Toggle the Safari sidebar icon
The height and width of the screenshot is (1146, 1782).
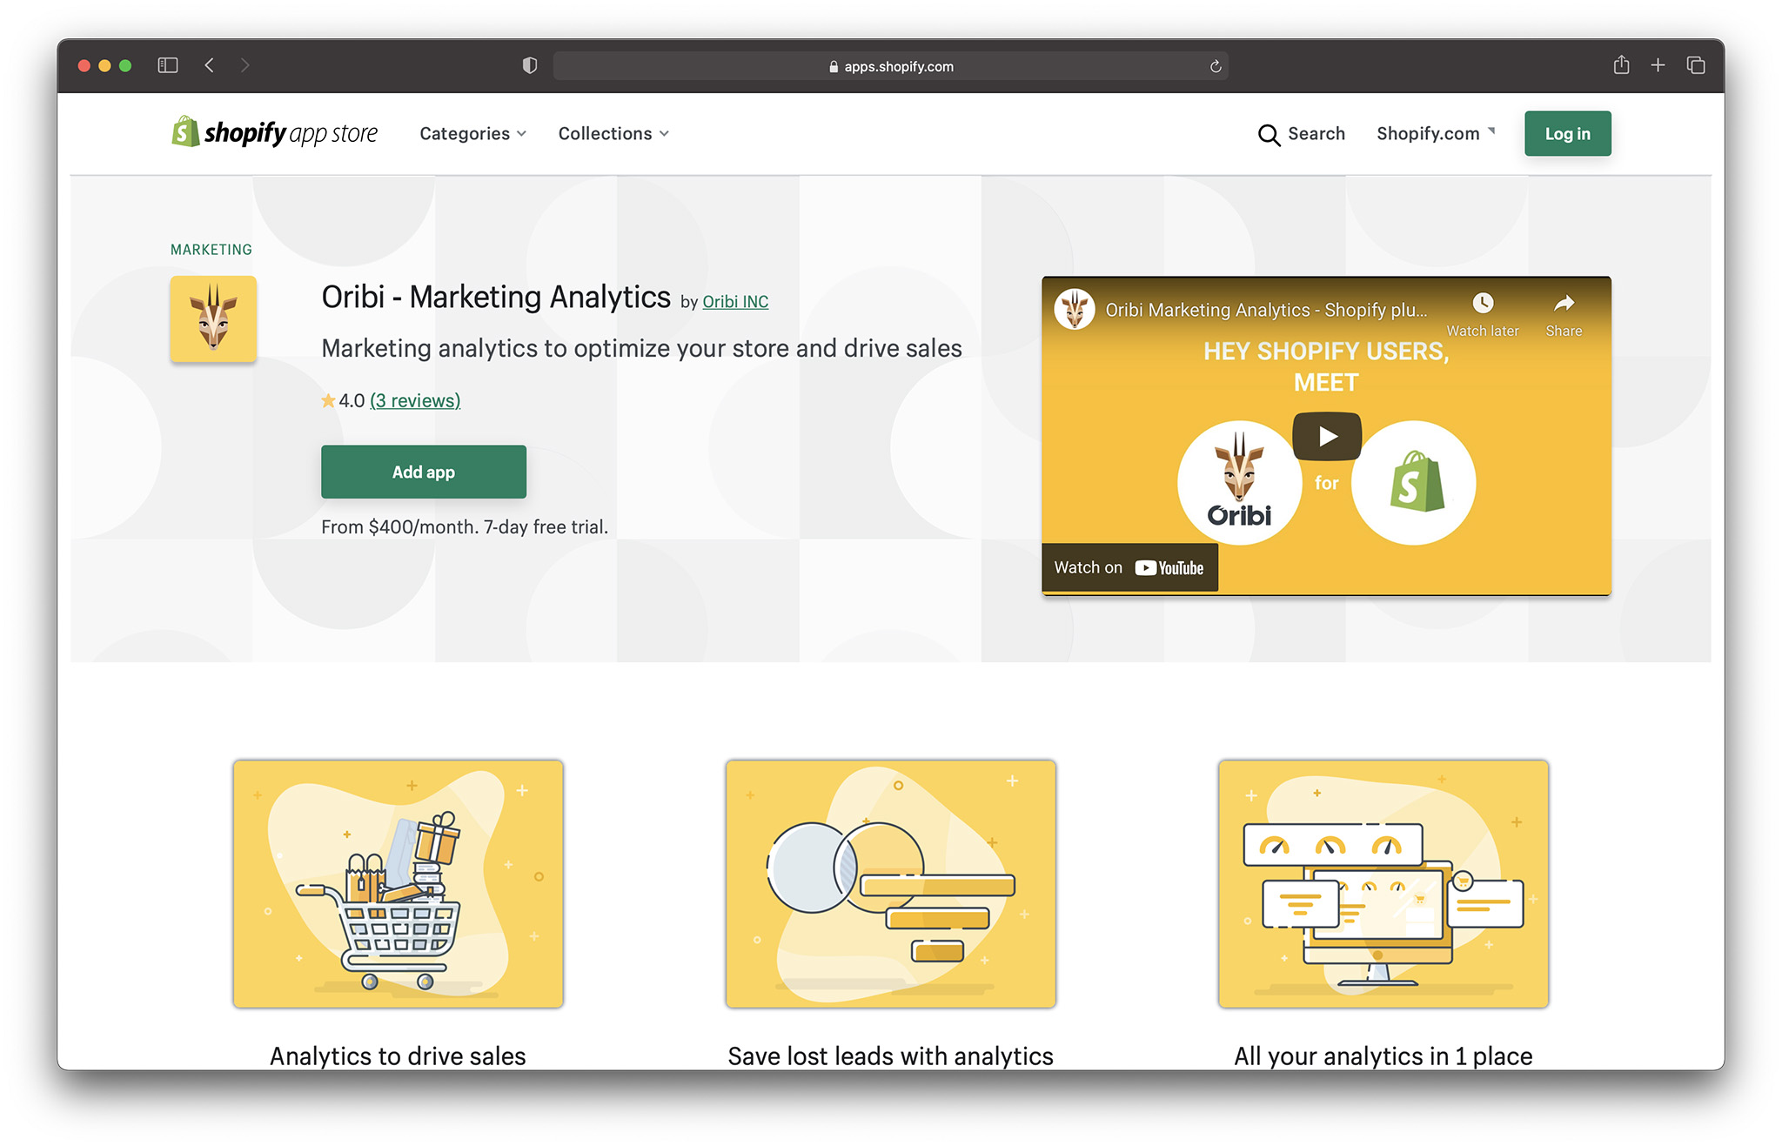(x=168, y=65)
